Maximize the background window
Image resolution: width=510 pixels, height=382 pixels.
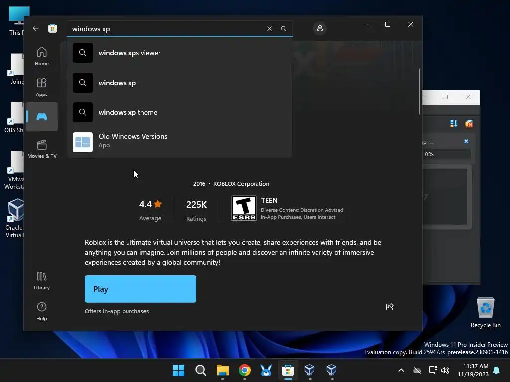[x=445, y=97]
